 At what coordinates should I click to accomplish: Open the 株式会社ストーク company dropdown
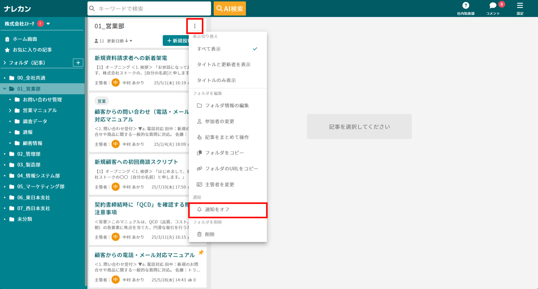coord(48,24)
